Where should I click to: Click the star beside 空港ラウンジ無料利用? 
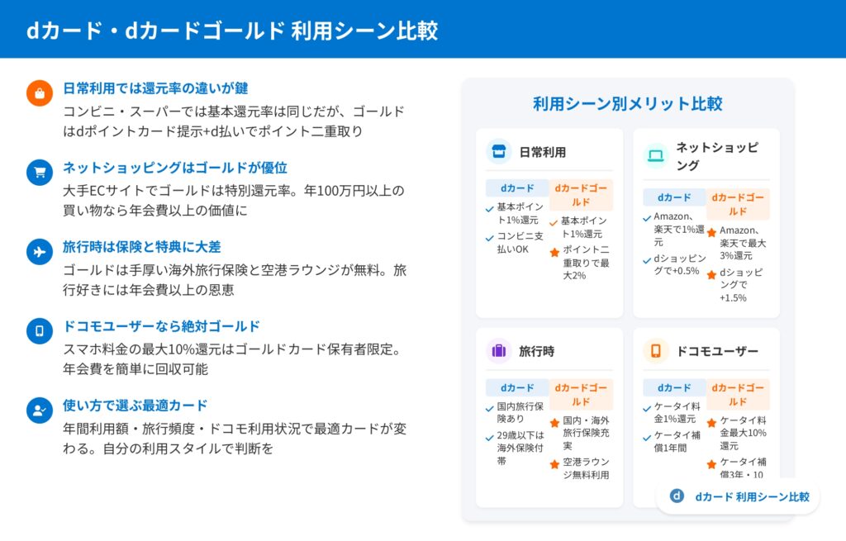[x=554, y=464]
